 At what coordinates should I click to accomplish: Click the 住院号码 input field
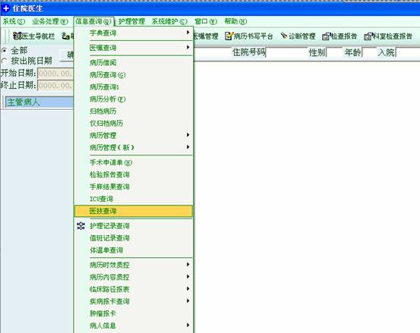286,52
